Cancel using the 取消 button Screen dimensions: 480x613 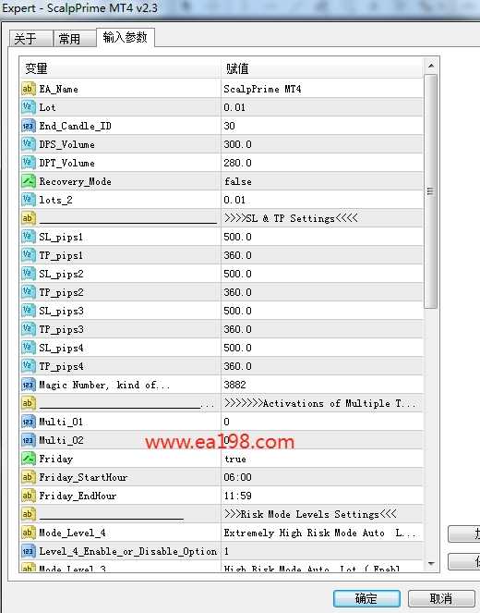pyautogui.click(x=441, y=598)
